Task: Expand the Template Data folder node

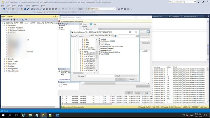Action: point(82,48)
